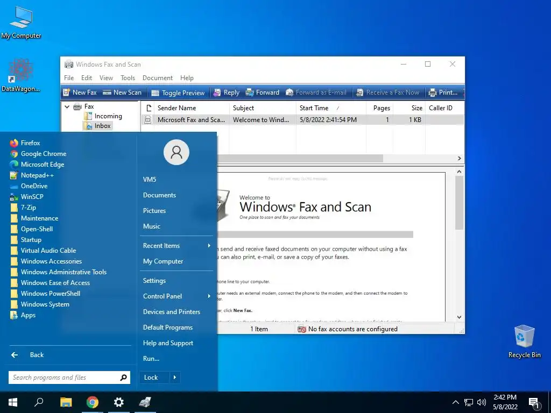The image size is (551, 413).
Task: Click Run... in Start menu
Action: point(151,359)
